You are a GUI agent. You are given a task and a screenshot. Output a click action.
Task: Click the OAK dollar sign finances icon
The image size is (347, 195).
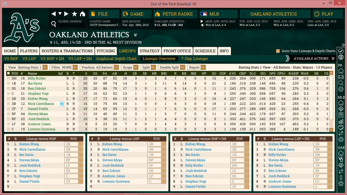tap(341, 177)
